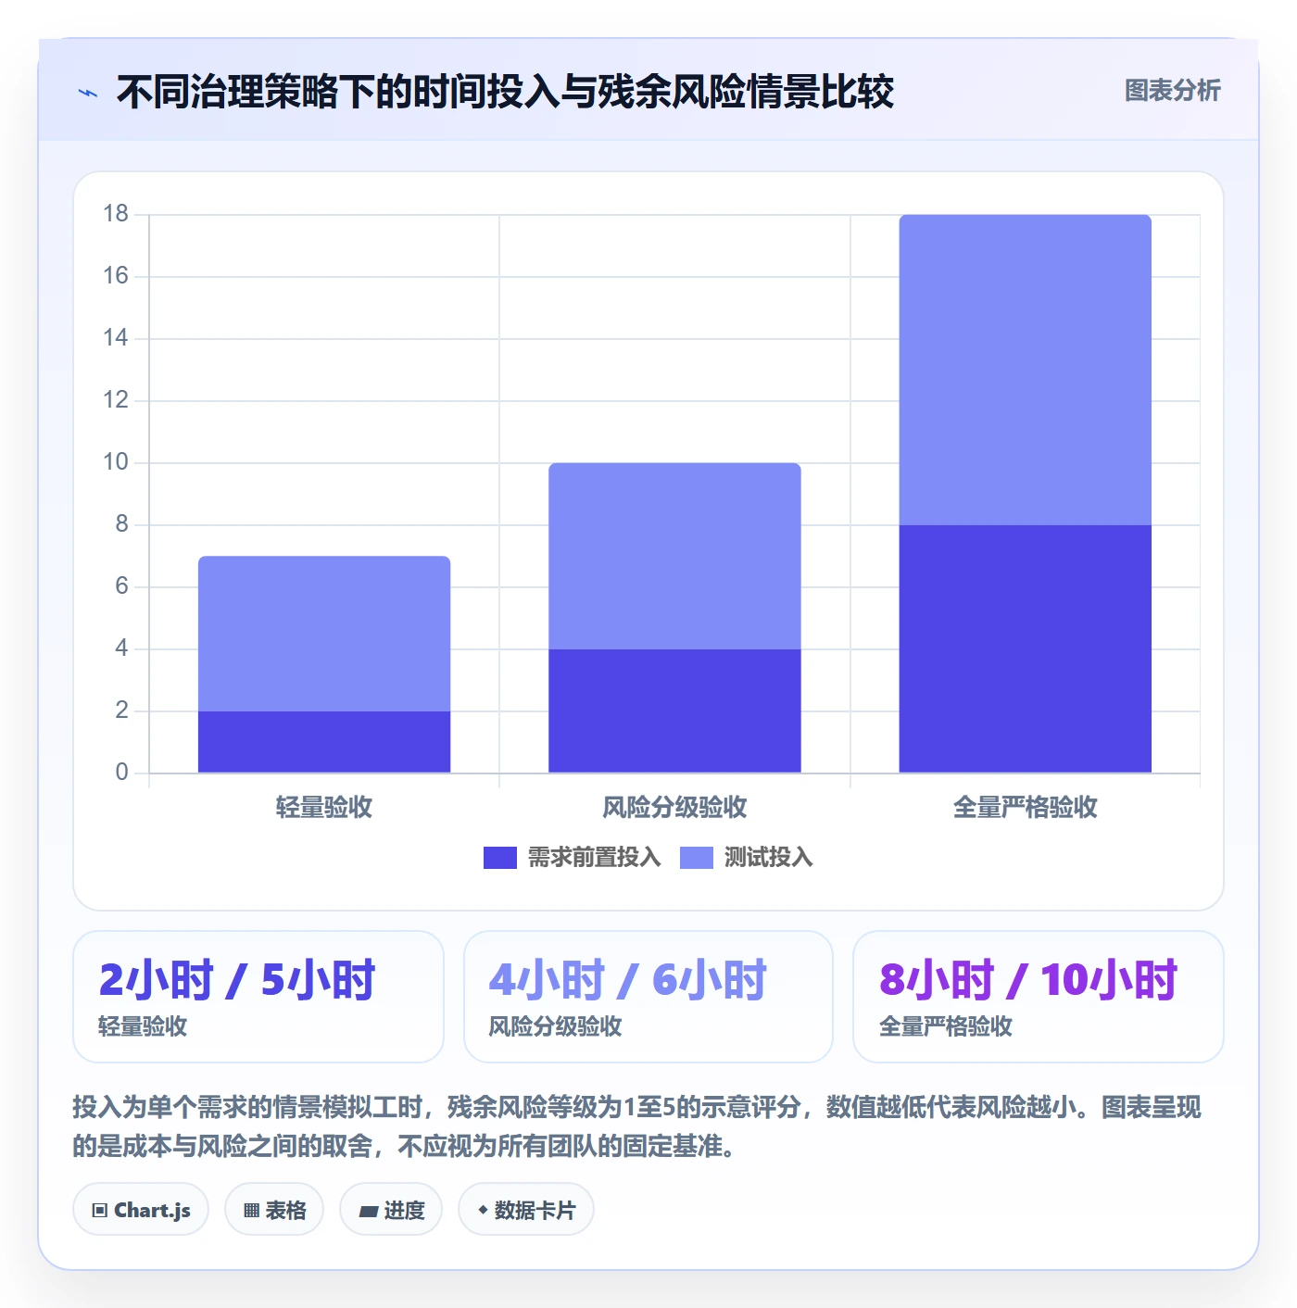Click the 风险分级验收 dark bar segment
This screenshot has width=1297, height=1308.
point(674,711)
